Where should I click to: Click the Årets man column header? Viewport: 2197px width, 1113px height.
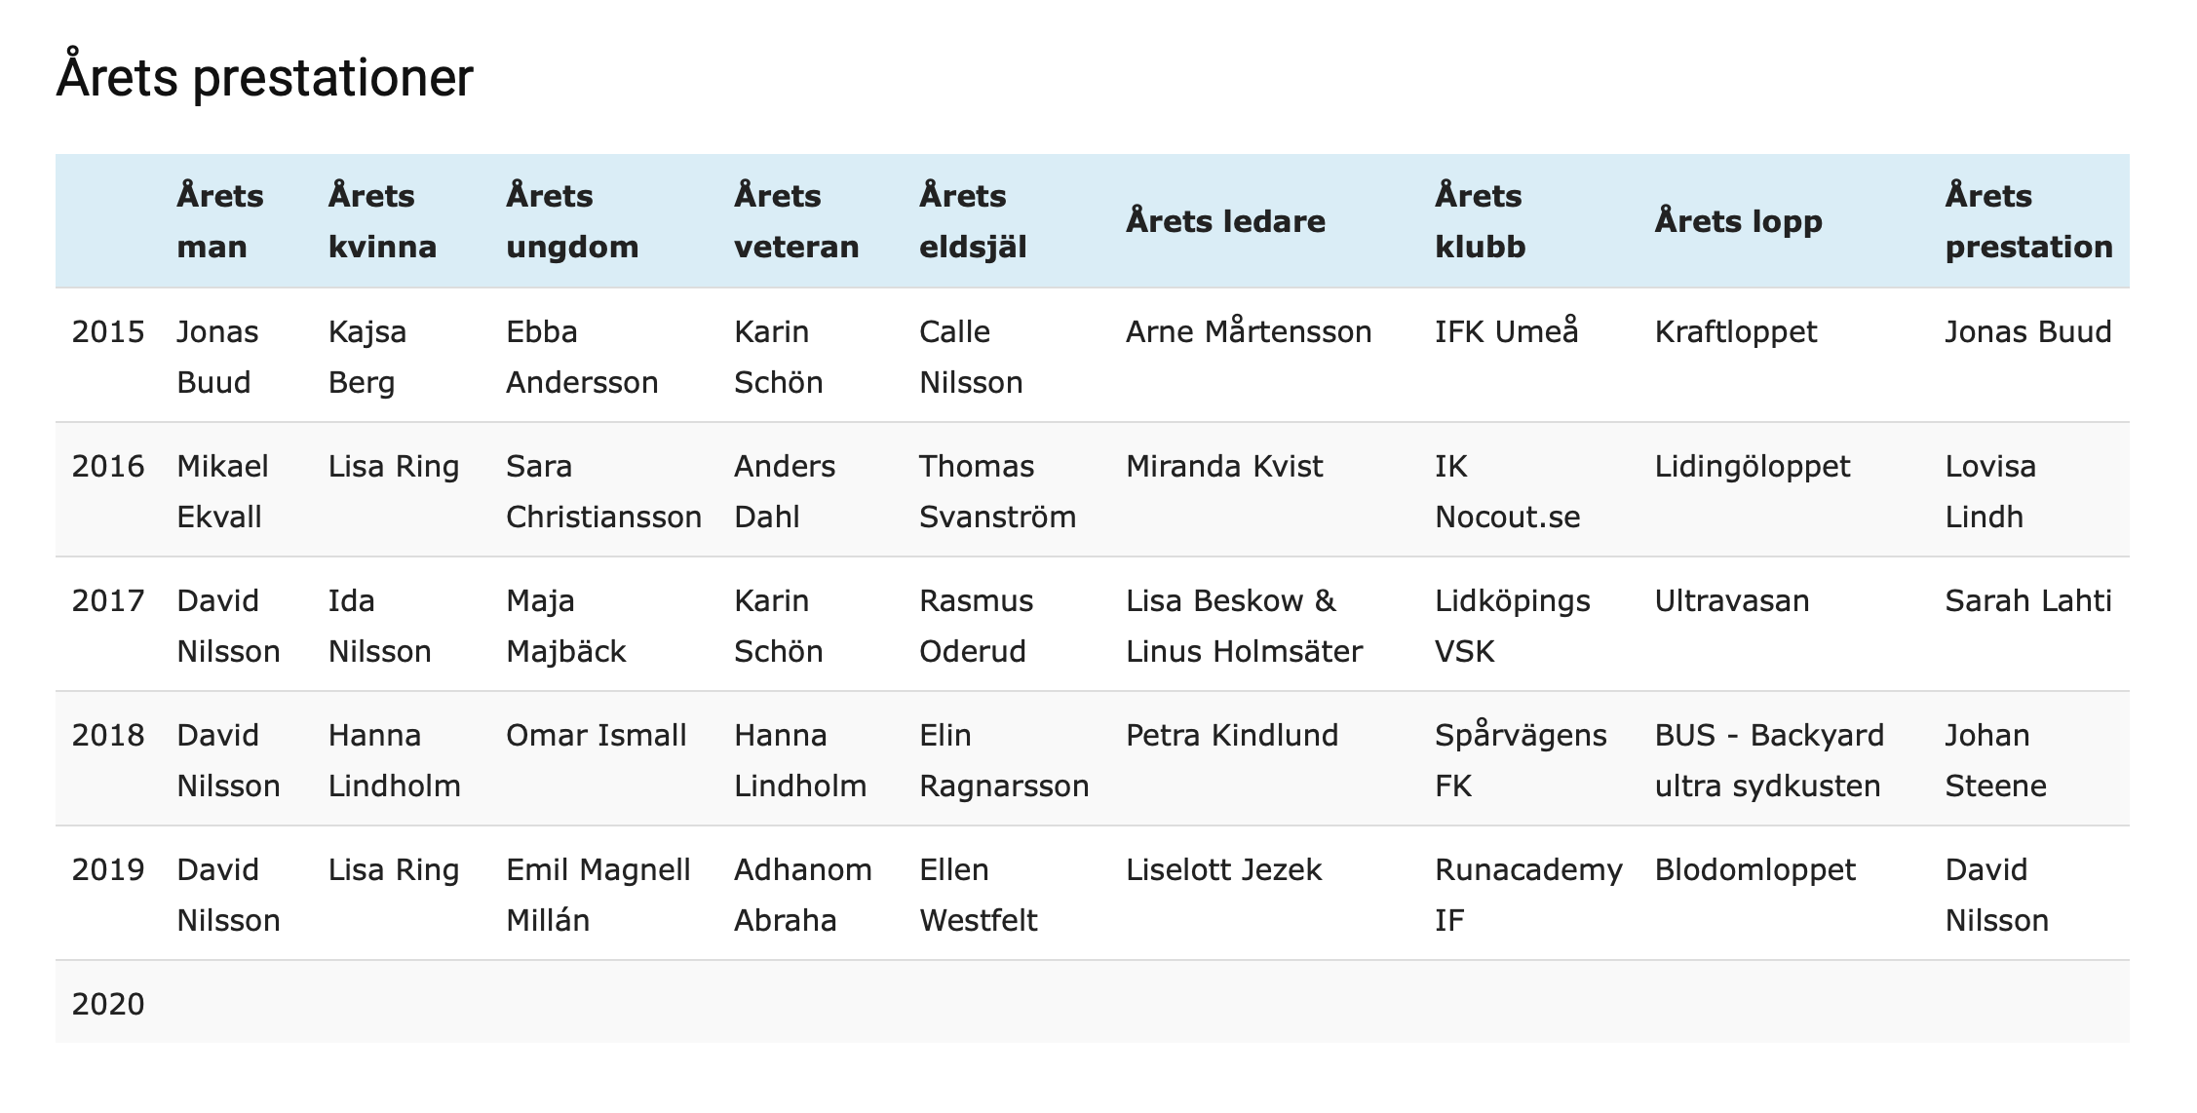[219, 221]
